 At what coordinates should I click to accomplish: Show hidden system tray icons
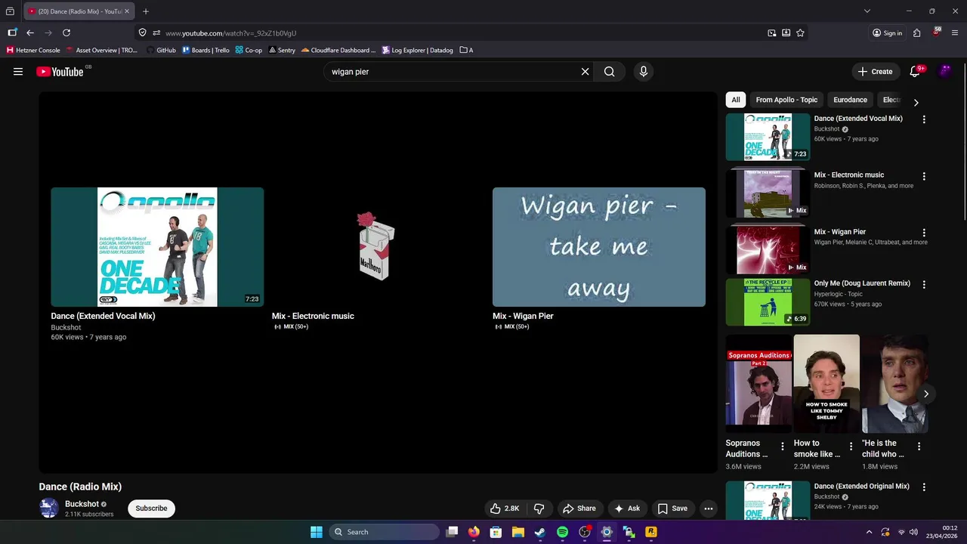[x=869, y=532]
